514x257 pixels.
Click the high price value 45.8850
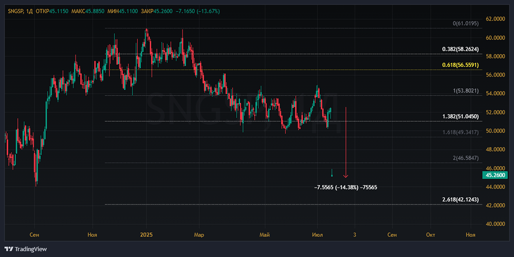tap(95, 11)
